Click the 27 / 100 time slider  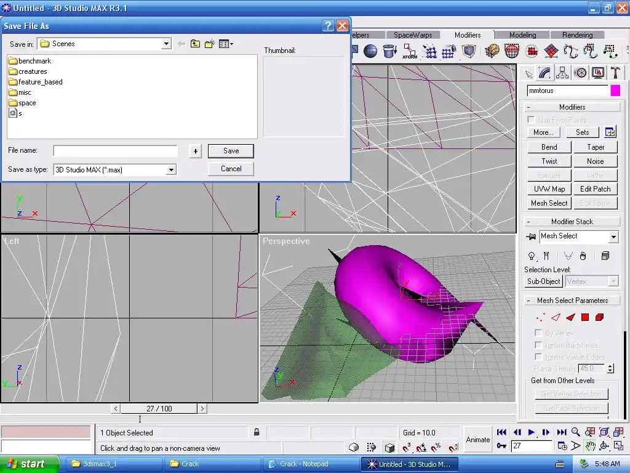[x=159, y=409]
